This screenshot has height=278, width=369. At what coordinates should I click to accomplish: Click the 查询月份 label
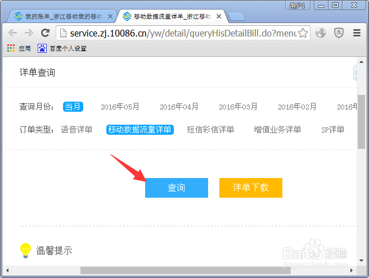tap(37, 107)
